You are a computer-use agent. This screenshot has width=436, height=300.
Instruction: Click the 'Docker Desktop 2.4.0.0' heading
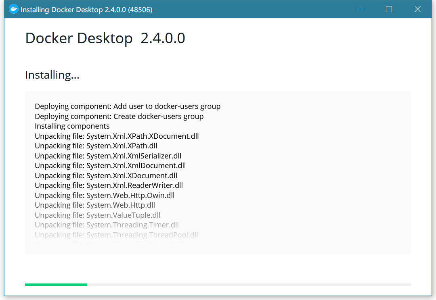click(105, 38)
